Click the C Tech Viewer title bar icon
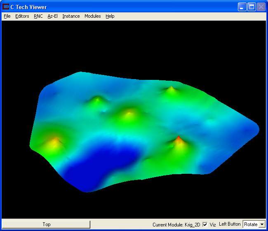Screen dimensions: 268x231 6,7
